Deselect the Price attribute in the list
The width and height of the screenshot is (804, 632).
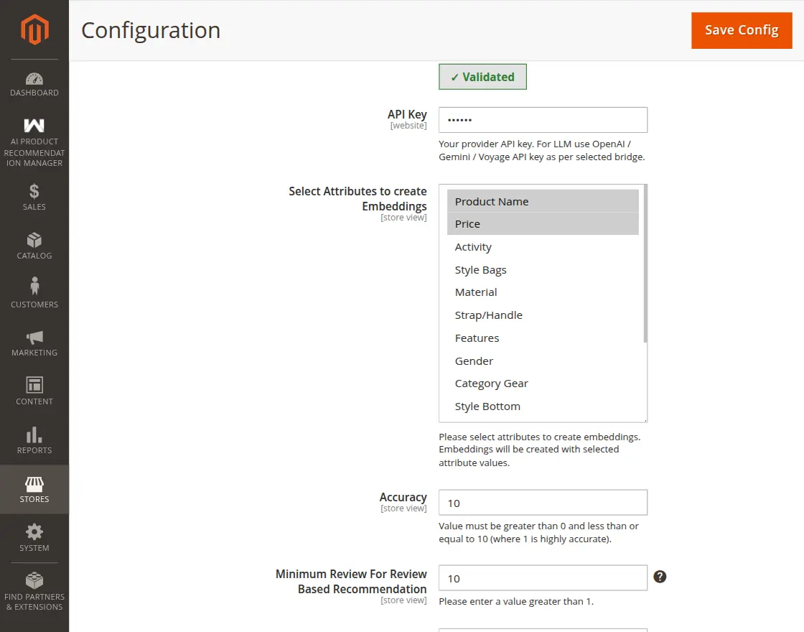(467, 223)
